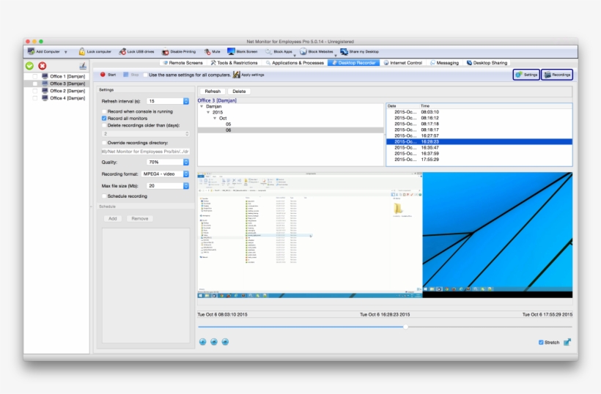Click the Block Websites globe icon
The width and height of the screenshot is (601, 394).
303,51
